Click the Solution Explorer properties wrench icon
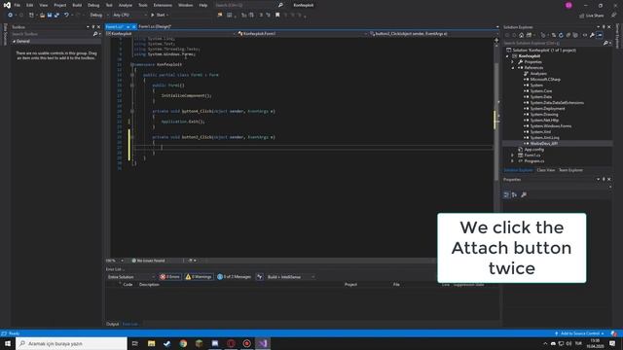Screen dimensions: 623x350 [x=592, y=35]
